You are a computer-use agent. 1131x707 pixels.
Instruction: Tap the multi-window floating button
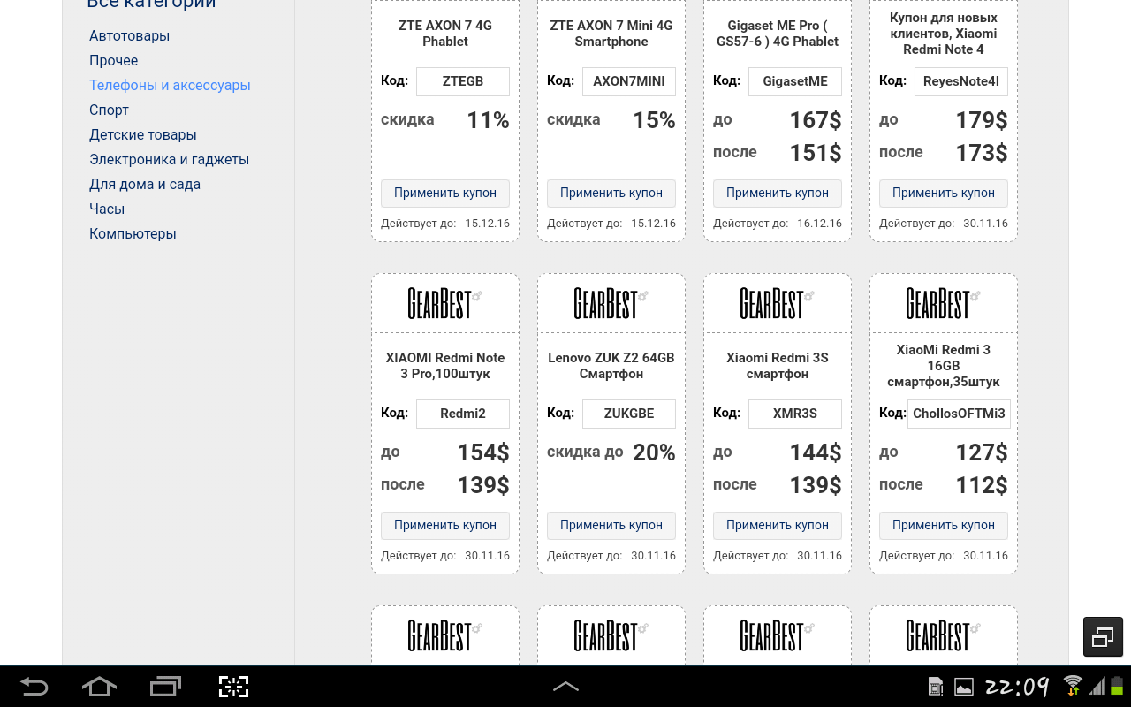coord(1103,636)
